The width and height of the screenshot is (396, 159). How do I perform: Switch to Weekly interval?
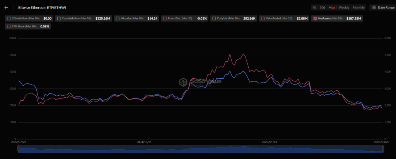click(x=344, y=8)
